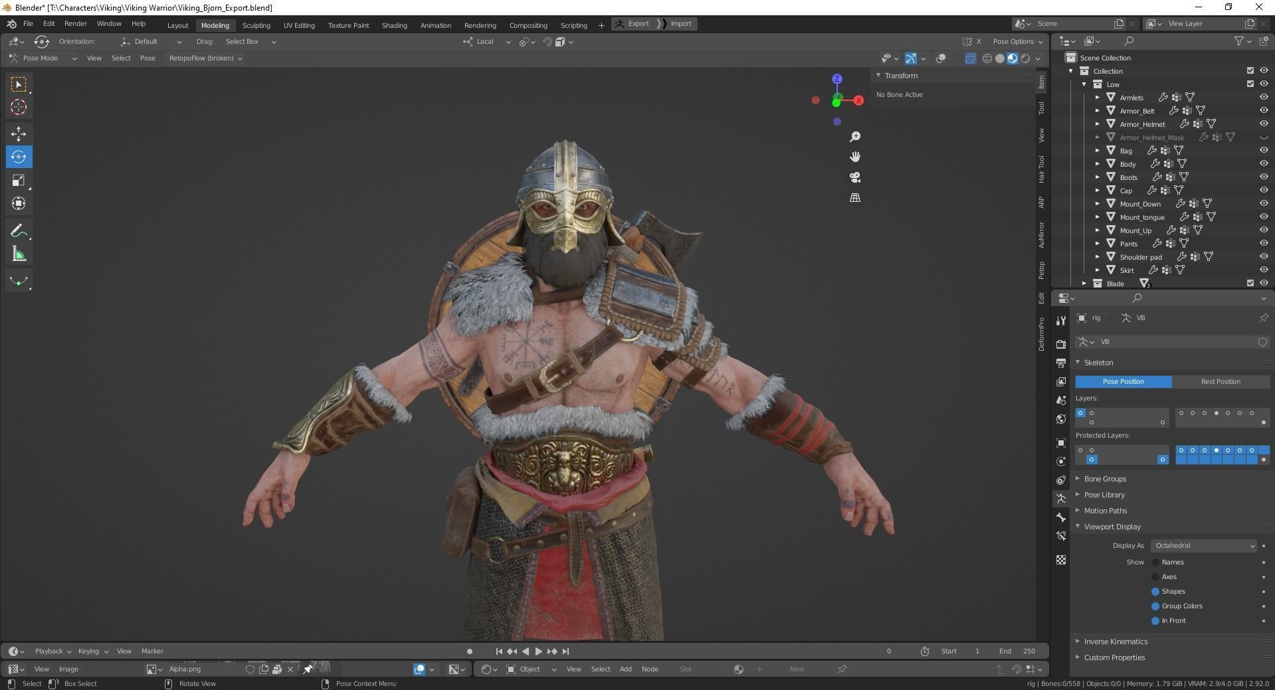Collapse the Skeleton panel
The height and width of the screenshot is (690, 1275).
pos(1098,363)
